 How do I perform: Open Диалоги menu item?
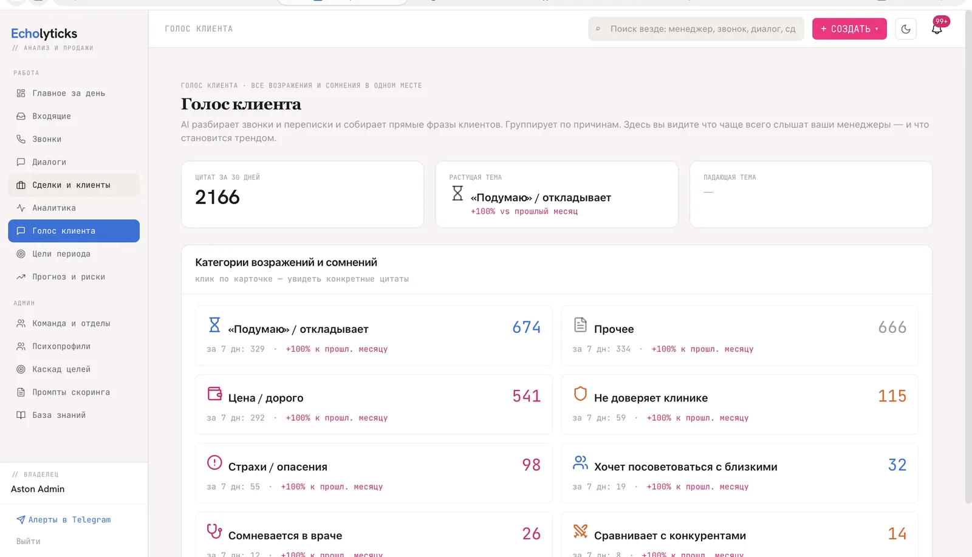click(x=74, y=162)
